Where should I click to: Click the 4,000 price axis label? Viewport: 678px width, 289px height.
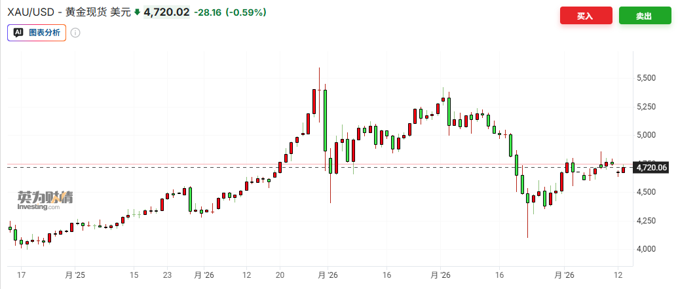click(x=646, y=249)
